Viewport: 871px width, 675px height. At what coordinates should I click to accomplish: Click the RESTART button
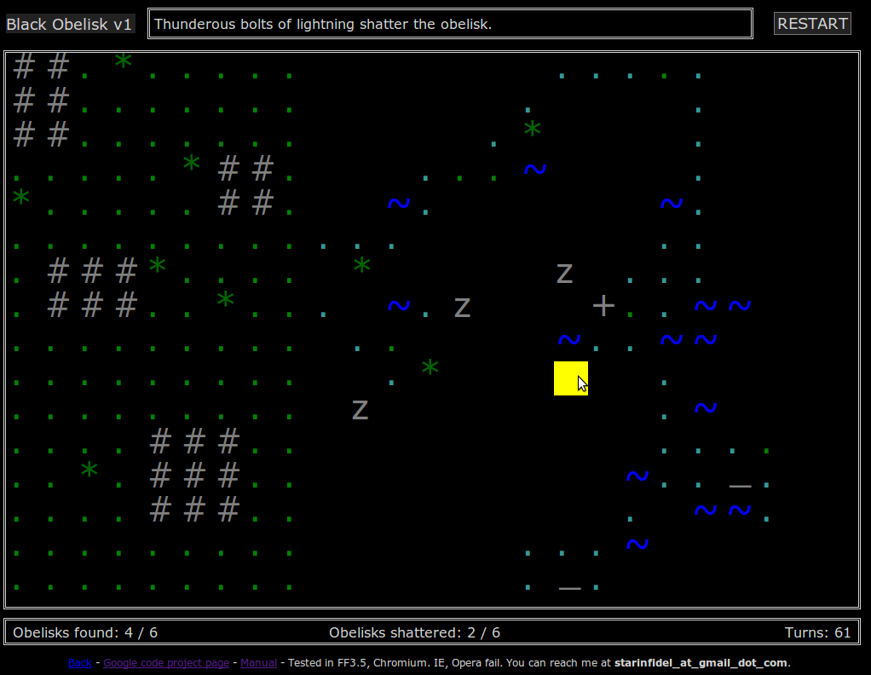(812, 24)
